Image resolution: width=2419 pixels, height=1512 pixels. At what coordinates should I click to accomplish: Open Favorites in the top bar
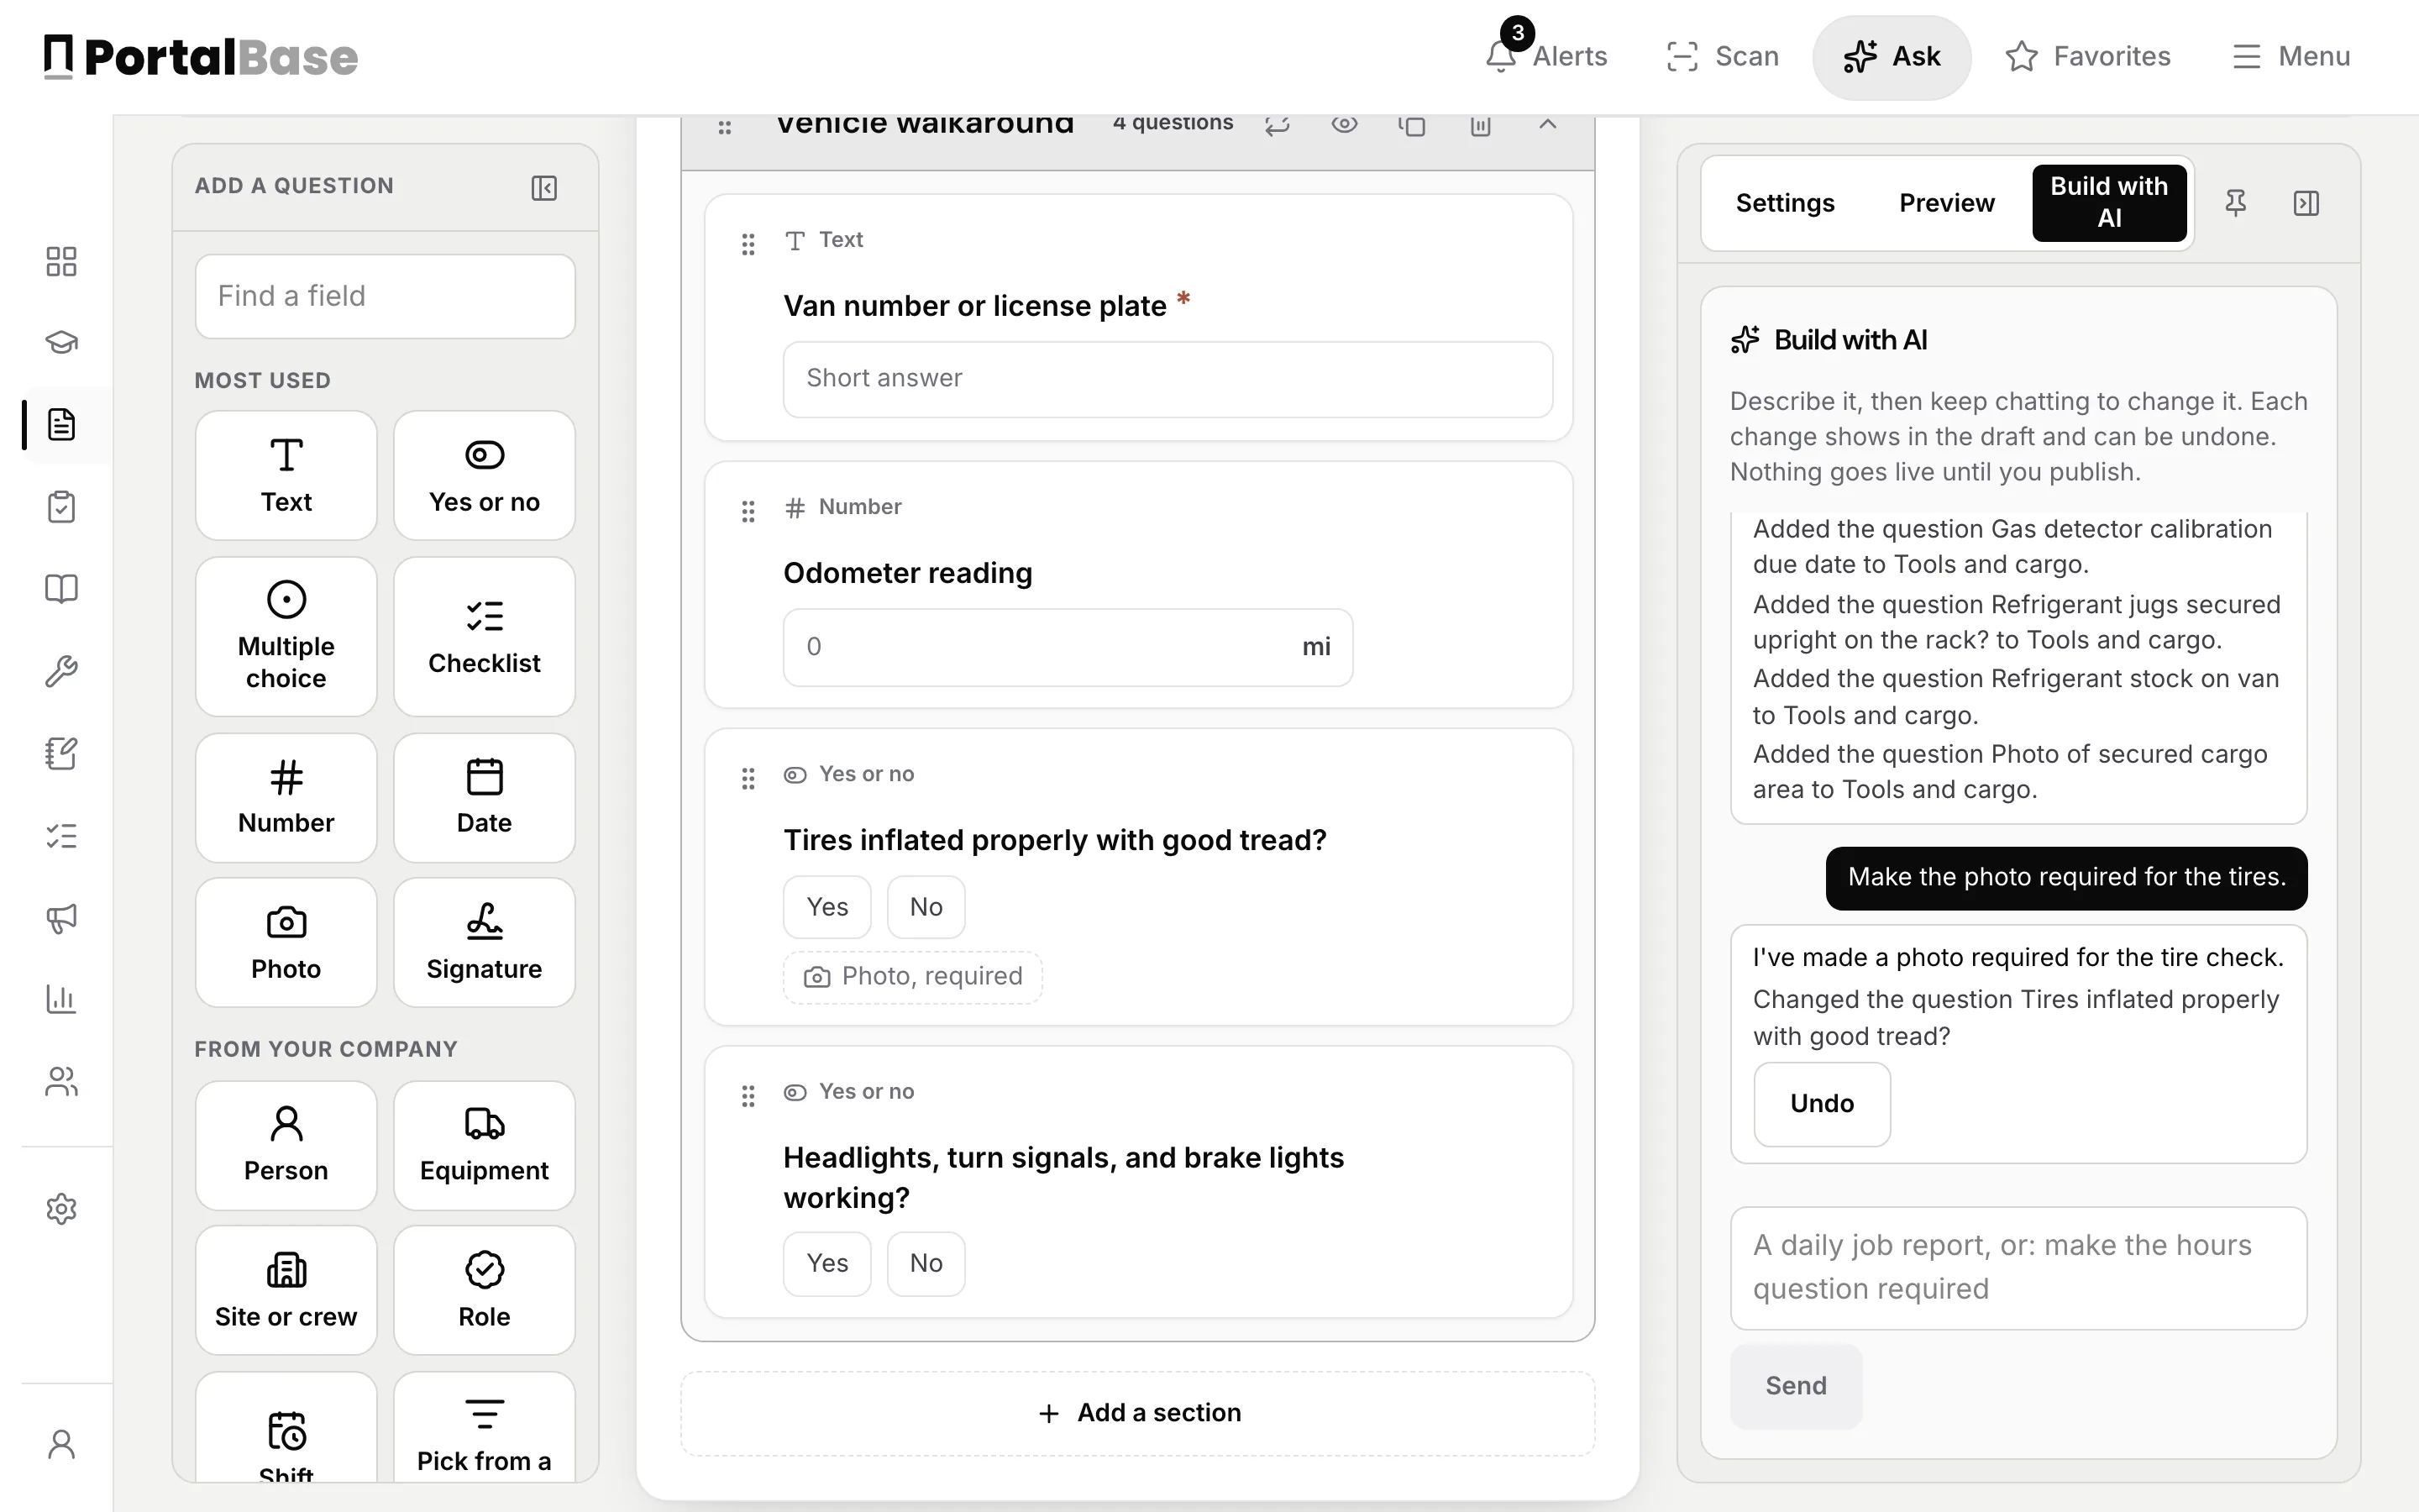coord(2088,56)
